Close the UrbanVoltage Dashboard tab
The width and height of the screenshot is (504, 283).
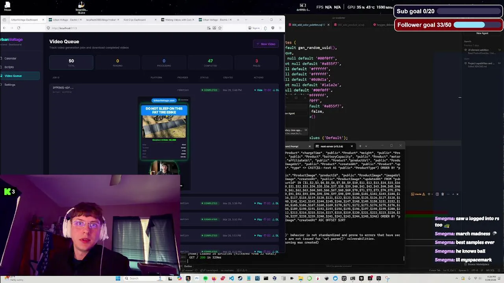(43, 20)
